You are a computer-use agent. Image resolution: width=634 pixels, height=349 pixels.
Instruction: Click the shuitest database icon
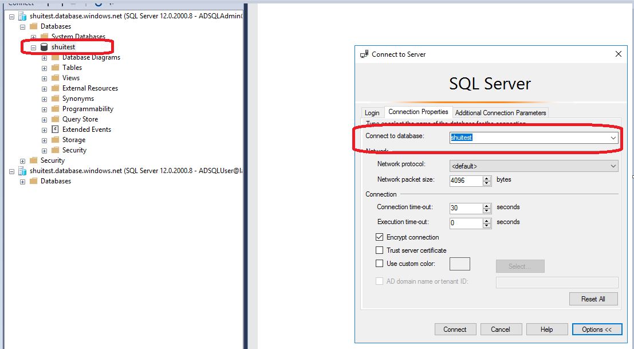[x=44, y=47]
